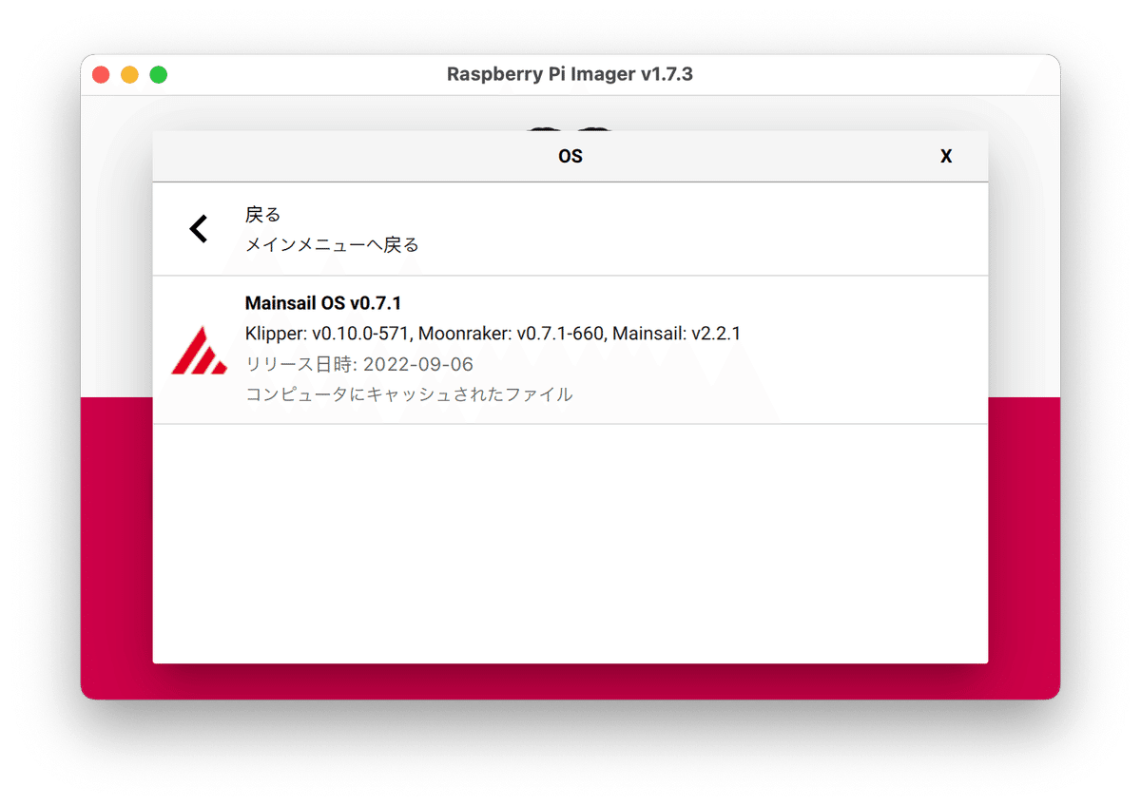
Task: Minimize the window with yellow button
Action: coord(129,74)
